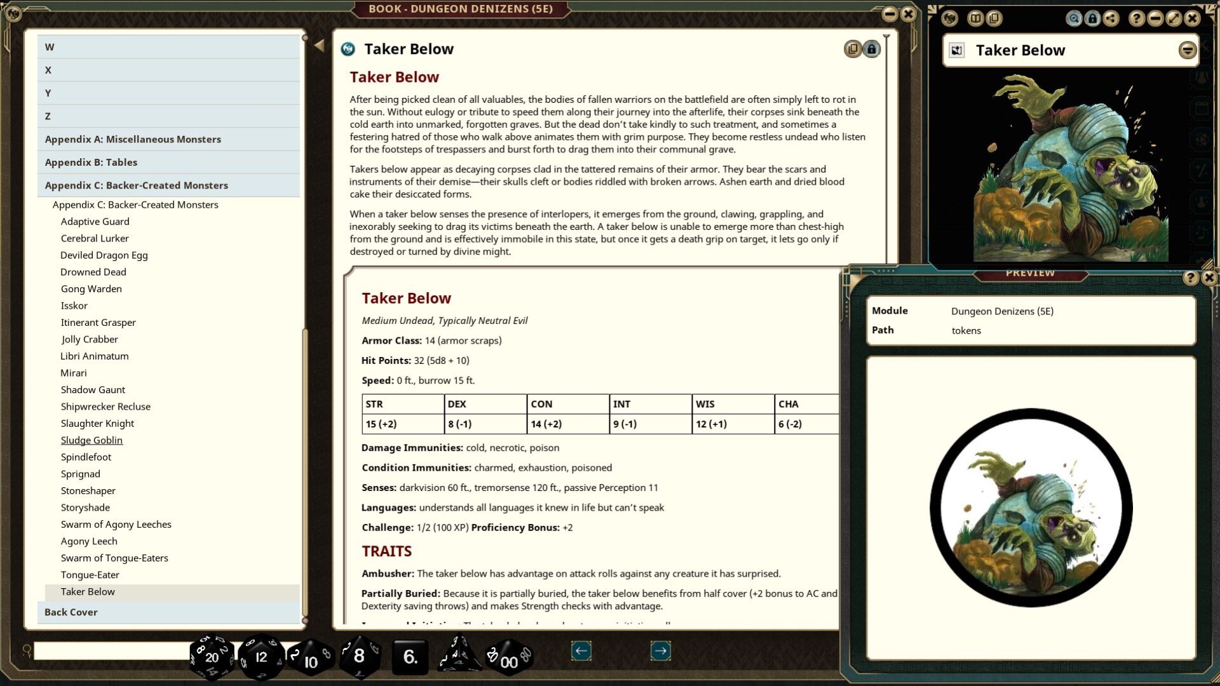Open the Taker Below image title dropdown menu
The height and width of the screenshot is (686, 1220).
click(x=1187, y=50)
